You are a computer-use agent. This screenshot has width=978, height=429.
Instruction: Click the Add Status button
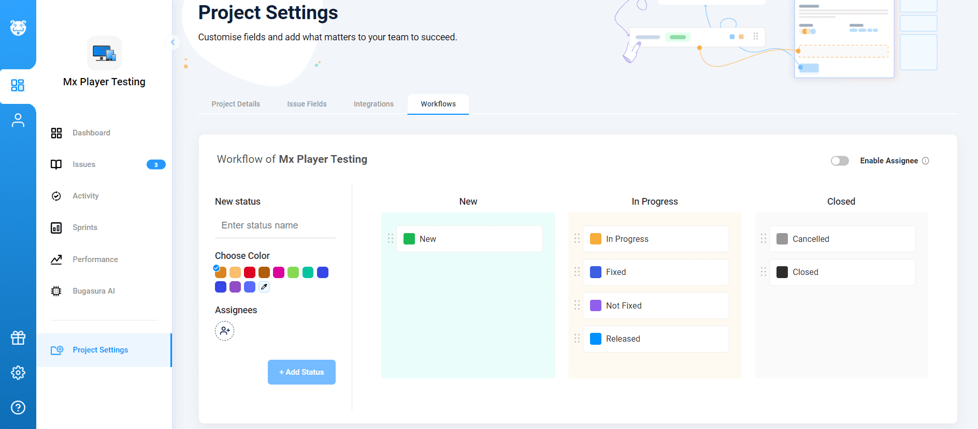(301, 372)
